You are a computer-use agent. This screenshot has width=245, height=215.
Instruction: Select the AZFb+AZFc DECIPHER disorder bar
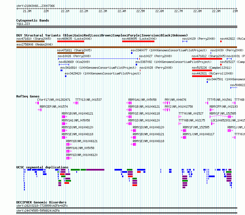coord(127,208)
